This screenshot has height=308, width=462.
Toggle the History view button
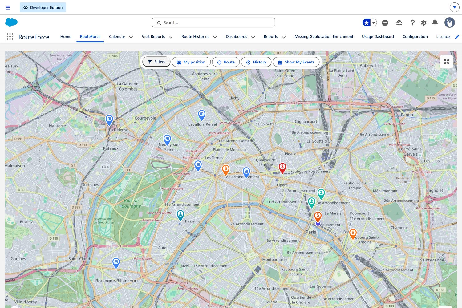256,62
